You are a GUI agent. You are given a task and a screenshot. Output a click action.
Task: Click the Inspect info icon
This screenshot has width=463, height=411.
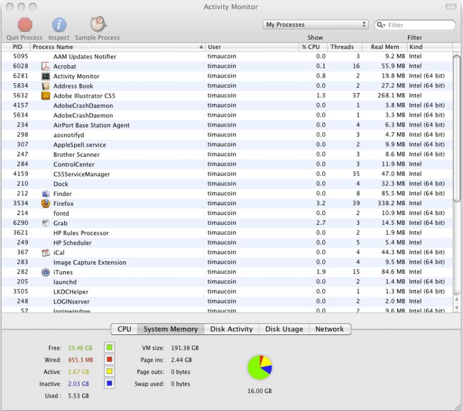(x=59, y=24)
